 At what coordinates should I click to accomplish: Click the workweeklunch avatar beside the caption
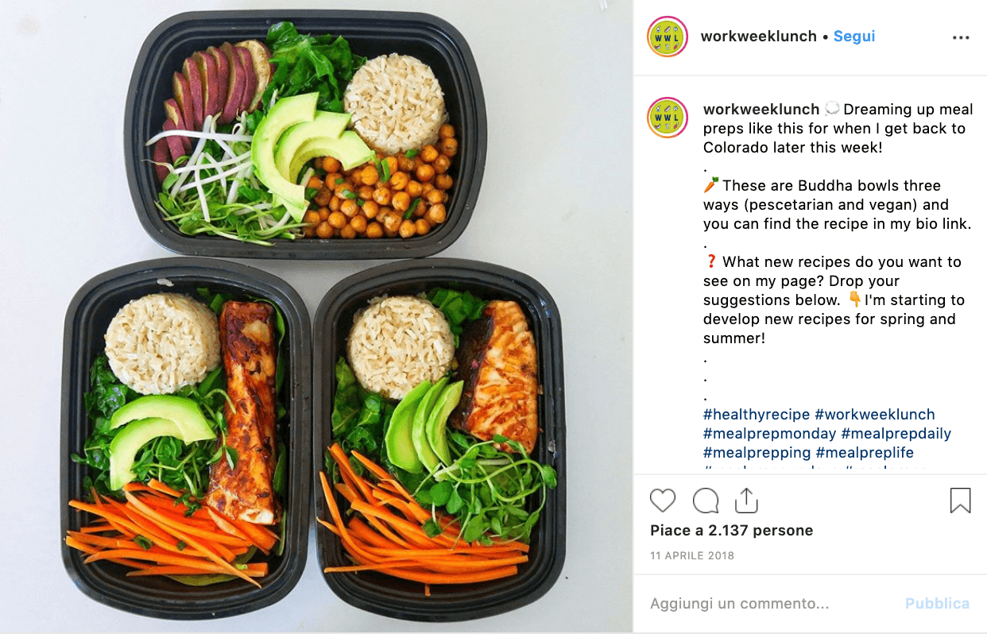[668, 118]
